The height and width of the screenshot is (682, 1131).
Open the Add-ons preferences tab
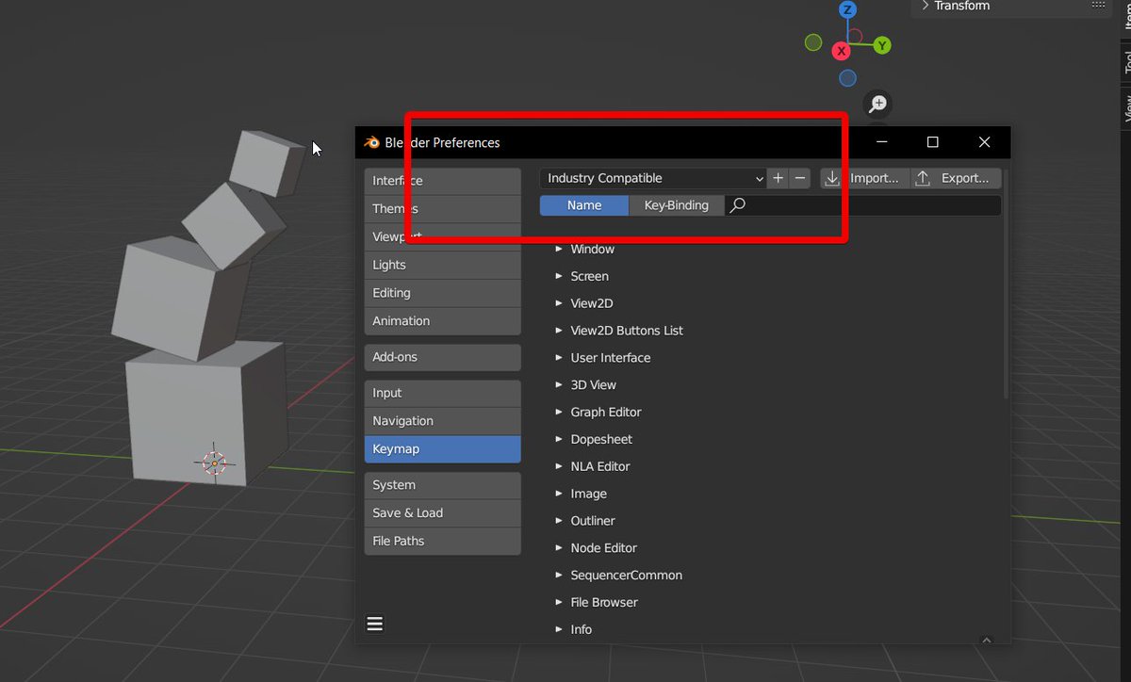pos(442,357)
